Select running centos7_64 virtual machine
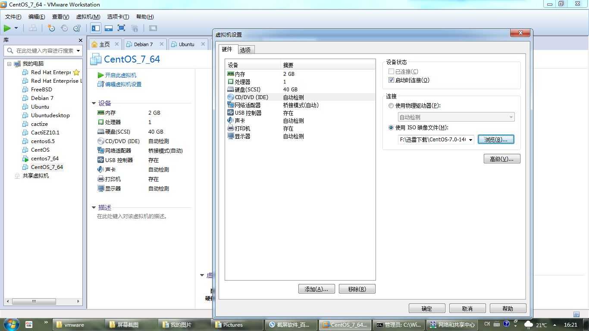This screenshot has width=589, height=331. [44, 159]
